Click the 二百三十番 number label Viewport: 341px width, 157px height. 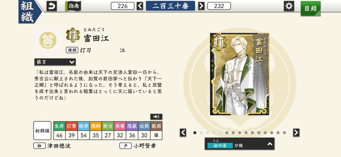tap(170, 6)
